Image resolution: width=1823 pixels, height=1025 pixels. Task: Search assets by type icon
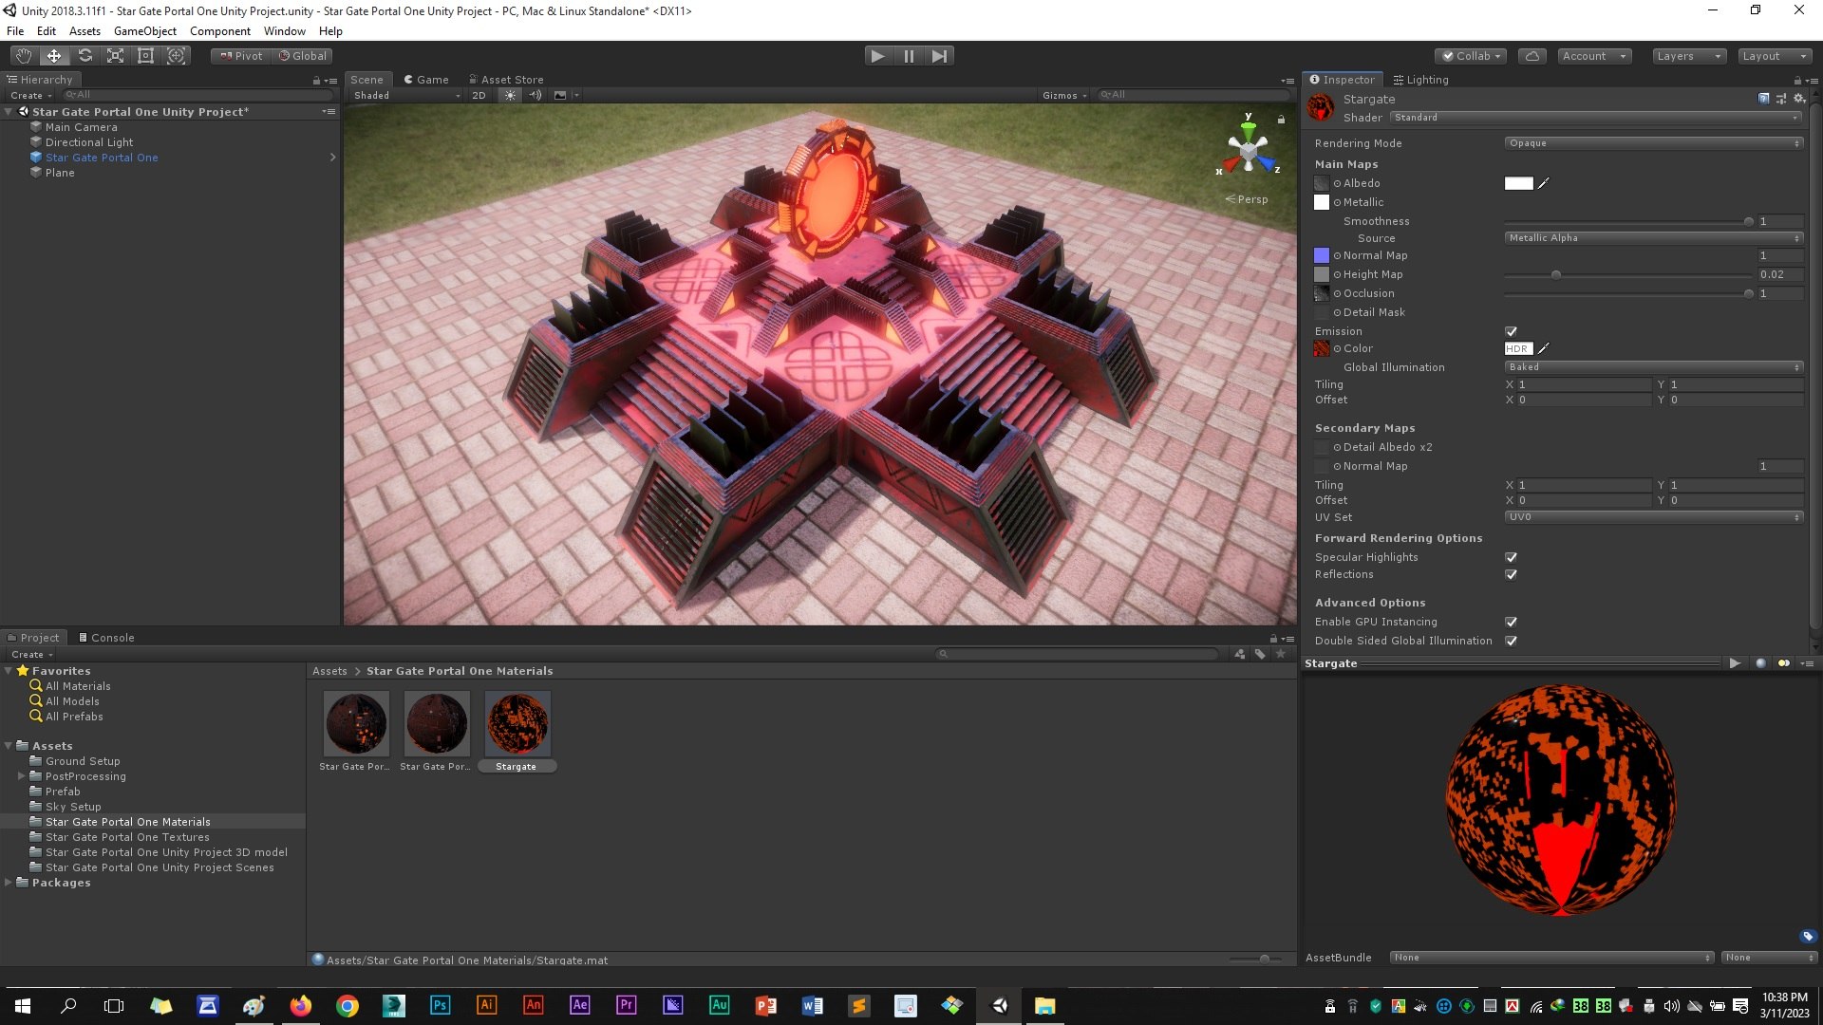point(1239,654)
